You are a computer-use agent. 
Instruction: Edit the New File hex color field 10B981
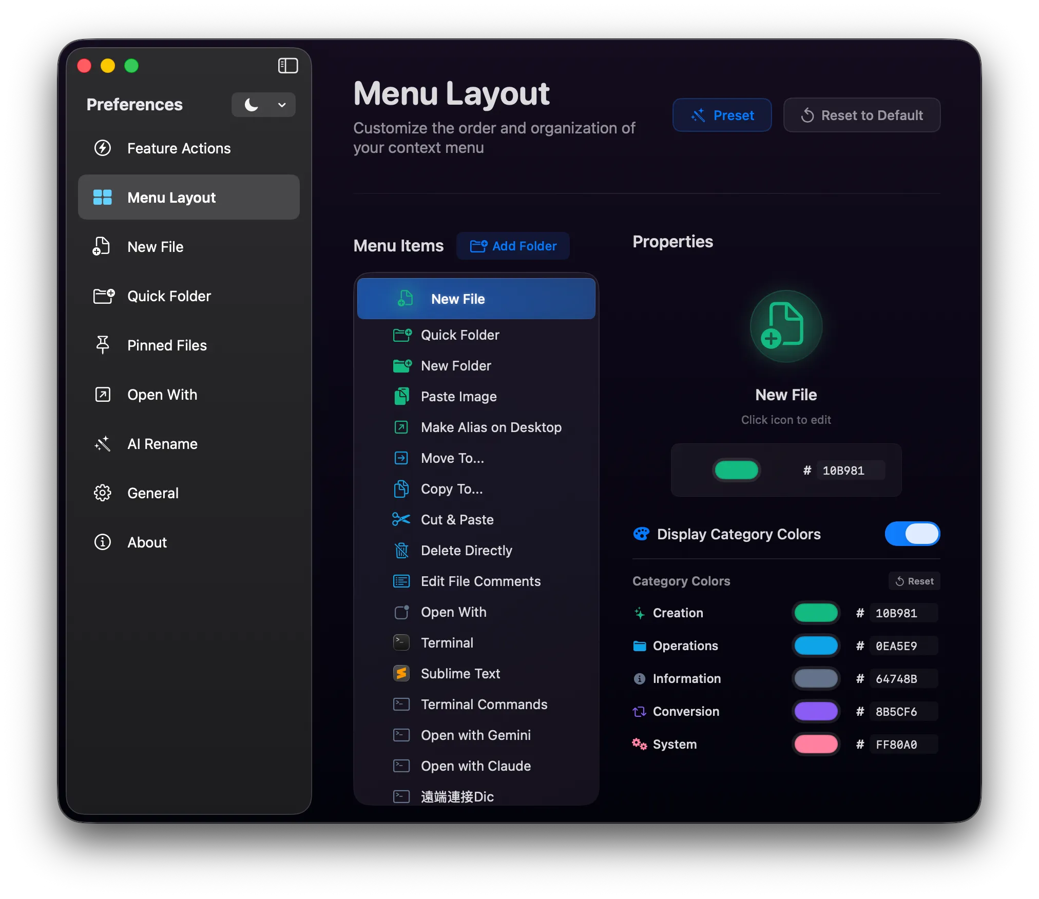pos(851,471)
